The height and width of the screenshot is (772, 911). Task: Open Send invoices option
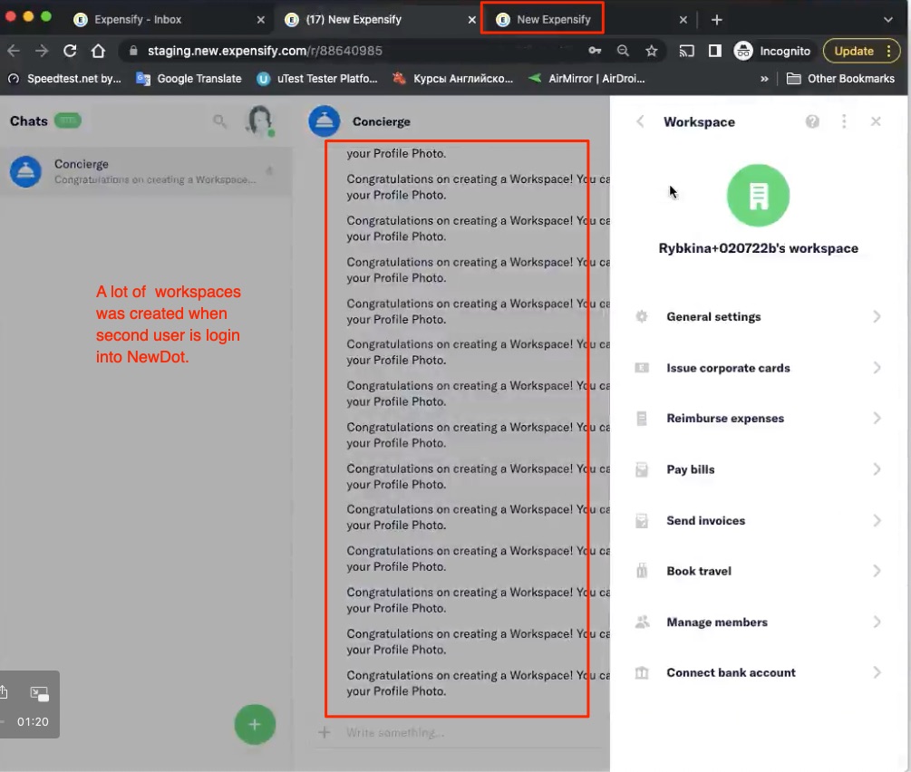pos(758,520)
